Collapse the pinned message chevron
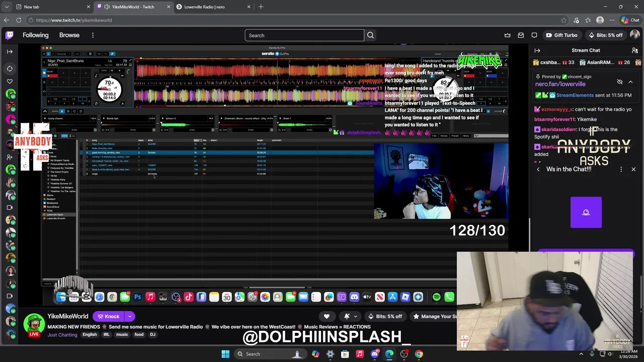This screenshot has width=644, height=362. pyautogui.click(x=630, y=82)
